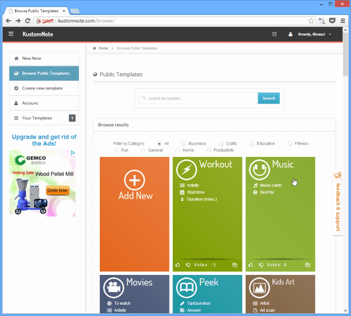Select the Productivity category radio button
351x316 pixels.
(209, 150)
